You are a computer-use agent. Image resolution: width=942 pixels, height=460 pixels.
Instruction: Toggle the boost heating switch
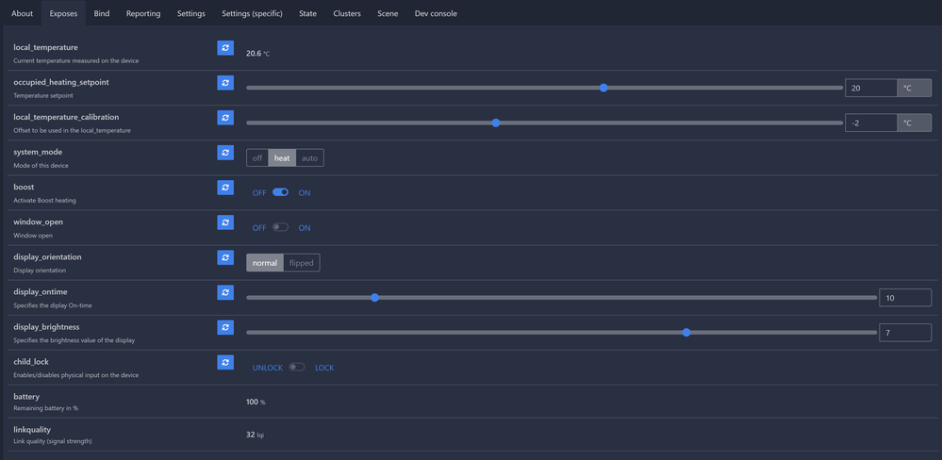tap(281, 192)
